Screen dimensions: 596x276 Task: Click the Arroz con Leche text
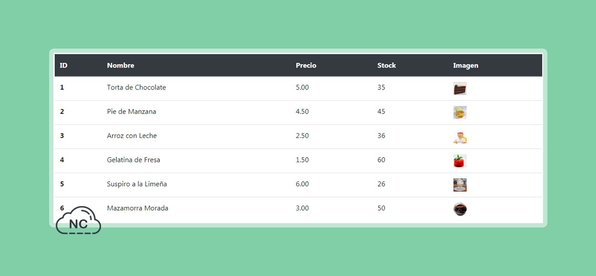pos(132,136)
